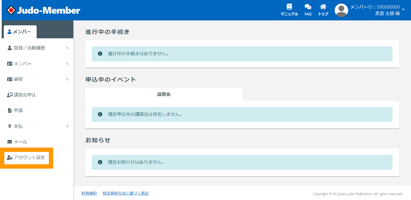This screenshot has width=411, height=200.
Task: Click 進行中の手続きはありません message
Action: [138, 54]
